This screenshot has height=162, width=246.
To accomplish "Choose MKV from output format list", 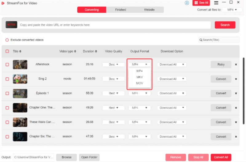I will [x=140, y=77].
